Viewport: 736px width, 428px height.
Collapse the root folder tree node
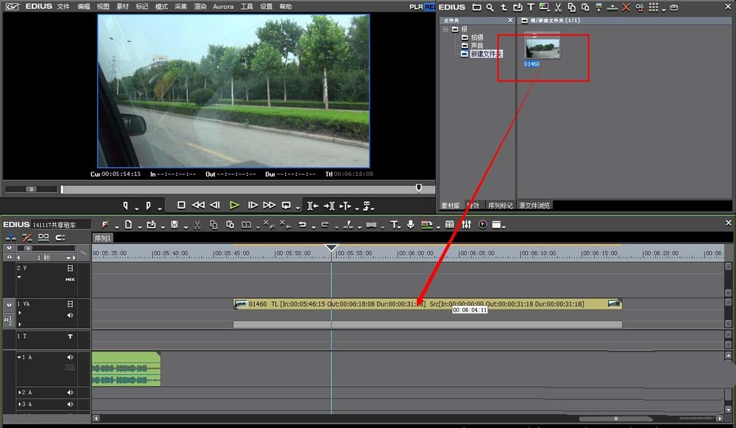(445, 29)
